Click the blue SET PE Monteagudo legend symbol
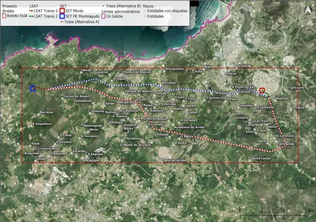The height and width of the screenshot is (222, 316). pyautogui.click(x=63, y=15)
